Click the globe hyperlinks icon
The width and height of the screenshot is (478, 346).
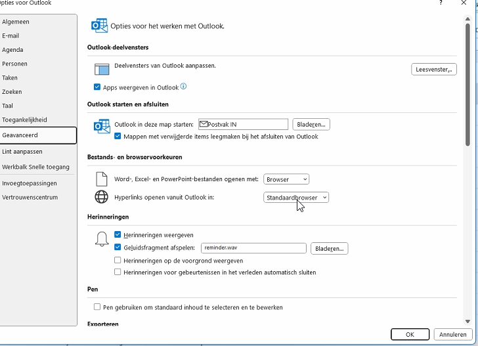(x=101, y=197)
